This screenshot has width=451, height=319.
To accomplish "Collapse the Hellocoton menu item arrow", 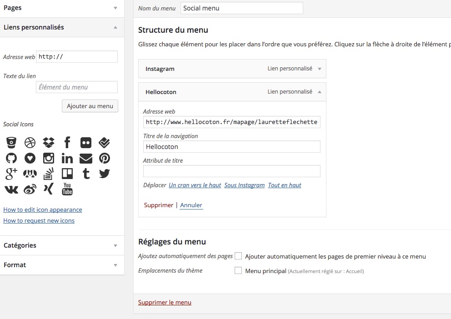I will coord(320,92).
